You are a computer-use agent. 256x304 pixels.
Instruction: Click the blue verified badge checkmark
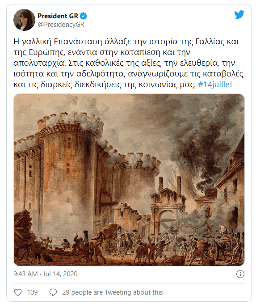(x=84, y=16)
